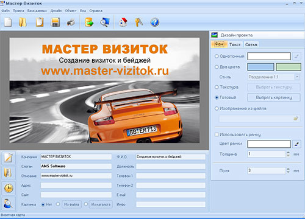This screenshot has width=305, height=219.
Task: Click the Из каталога button
Action: pos(101,204)
